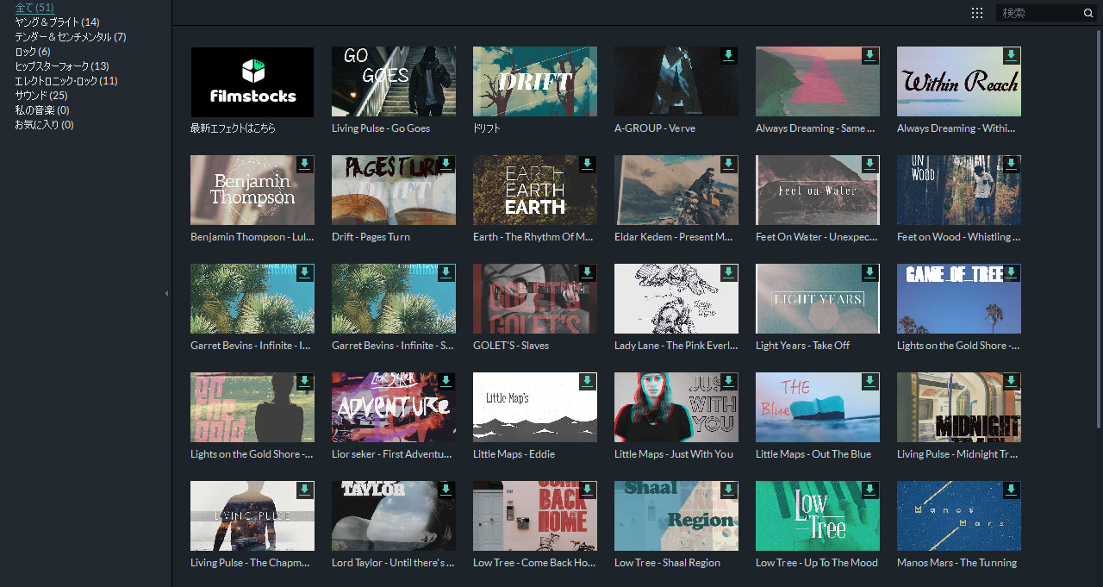
Task: Select テンダー＆センチメンタル (7) category
Action: pos(71,37)
